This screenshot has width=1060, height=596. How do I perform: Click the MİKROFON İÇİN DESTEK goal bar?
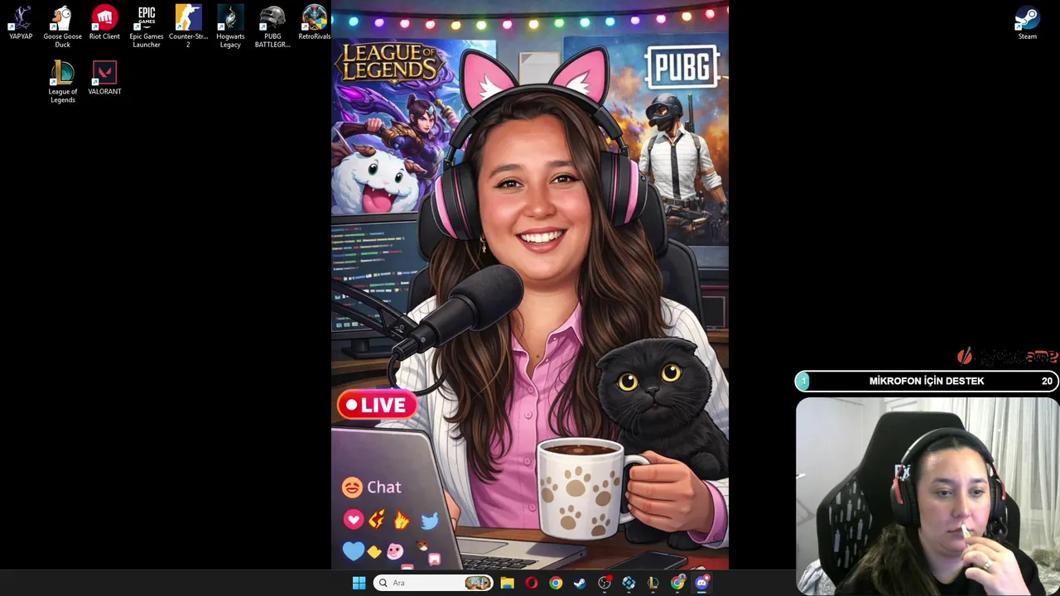[x=927, y=381]
